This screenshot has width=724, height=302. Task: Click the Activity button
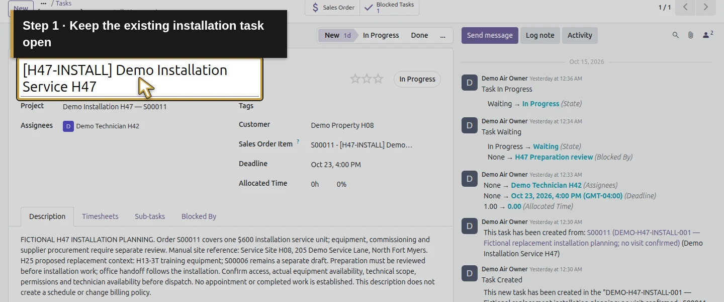580,35
